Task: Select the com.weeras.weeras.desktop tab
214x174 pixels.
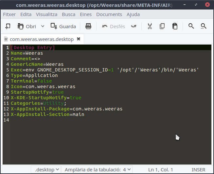Action: pos(42,39)
